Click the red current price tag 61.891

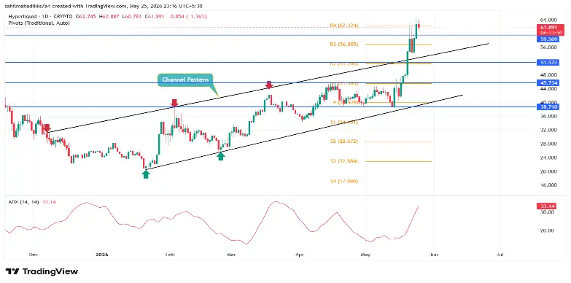point(551,27)
